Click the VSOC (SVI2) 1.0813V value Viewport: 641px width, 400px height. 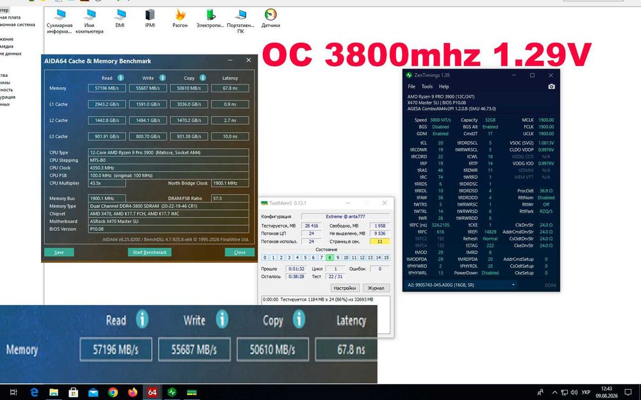pos(546,143)
